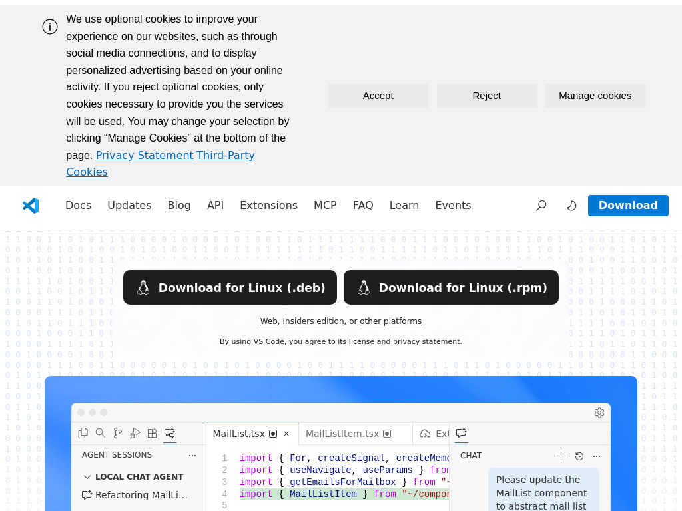Click the settings gear in editor window
The width and height of the screenshot is (682, 511).
coord(599,413)
